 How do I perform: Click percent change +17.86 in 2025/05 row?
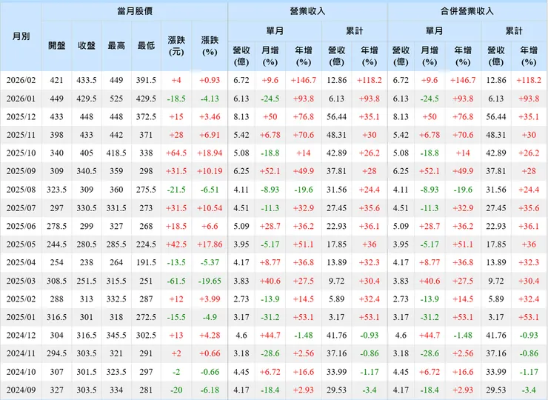point(210,244)
